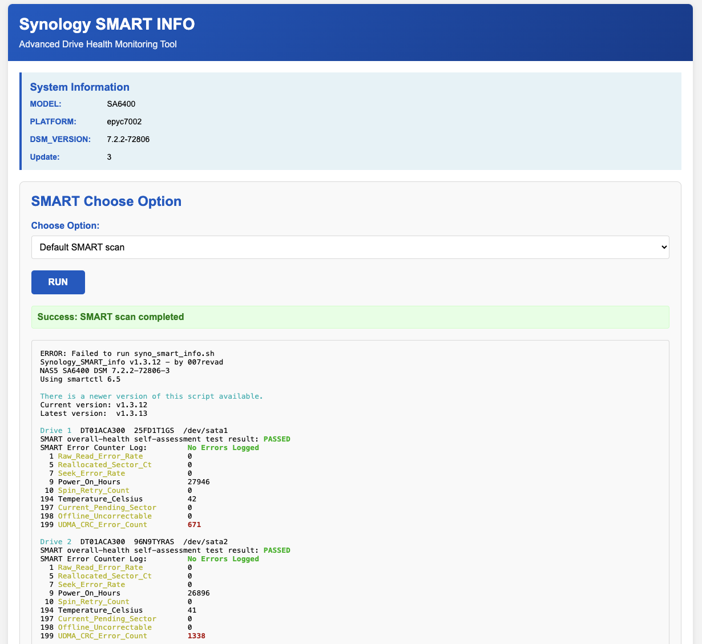Click the "DSM_VERSION:" label
This screenshot has width=702, height=644.
60,139
